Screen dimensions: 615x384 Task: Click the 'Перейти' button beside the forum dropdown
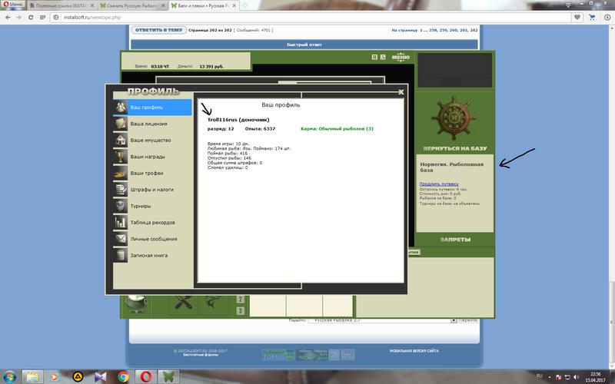point(468,320)
